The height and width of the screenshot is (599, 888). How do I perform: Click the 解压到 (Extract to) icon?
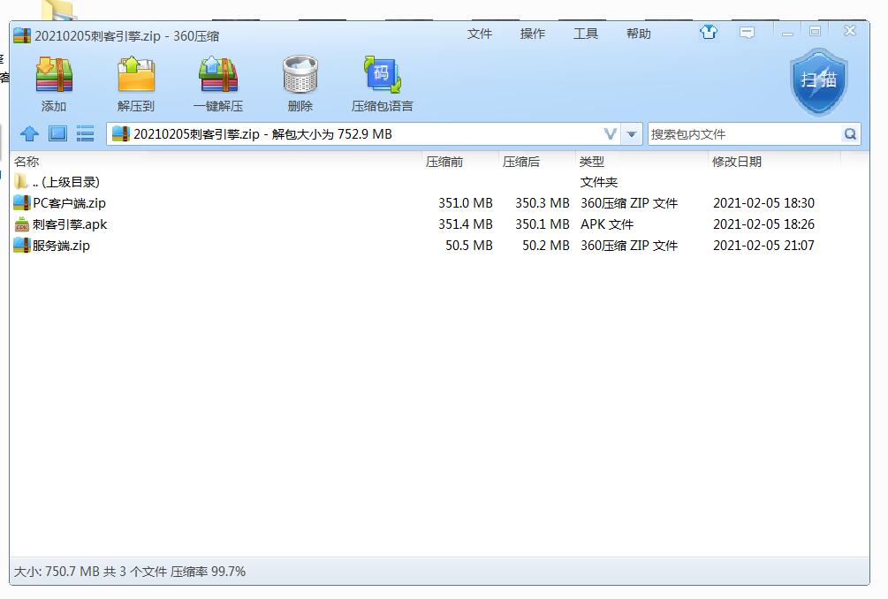(x=136, y=75)
